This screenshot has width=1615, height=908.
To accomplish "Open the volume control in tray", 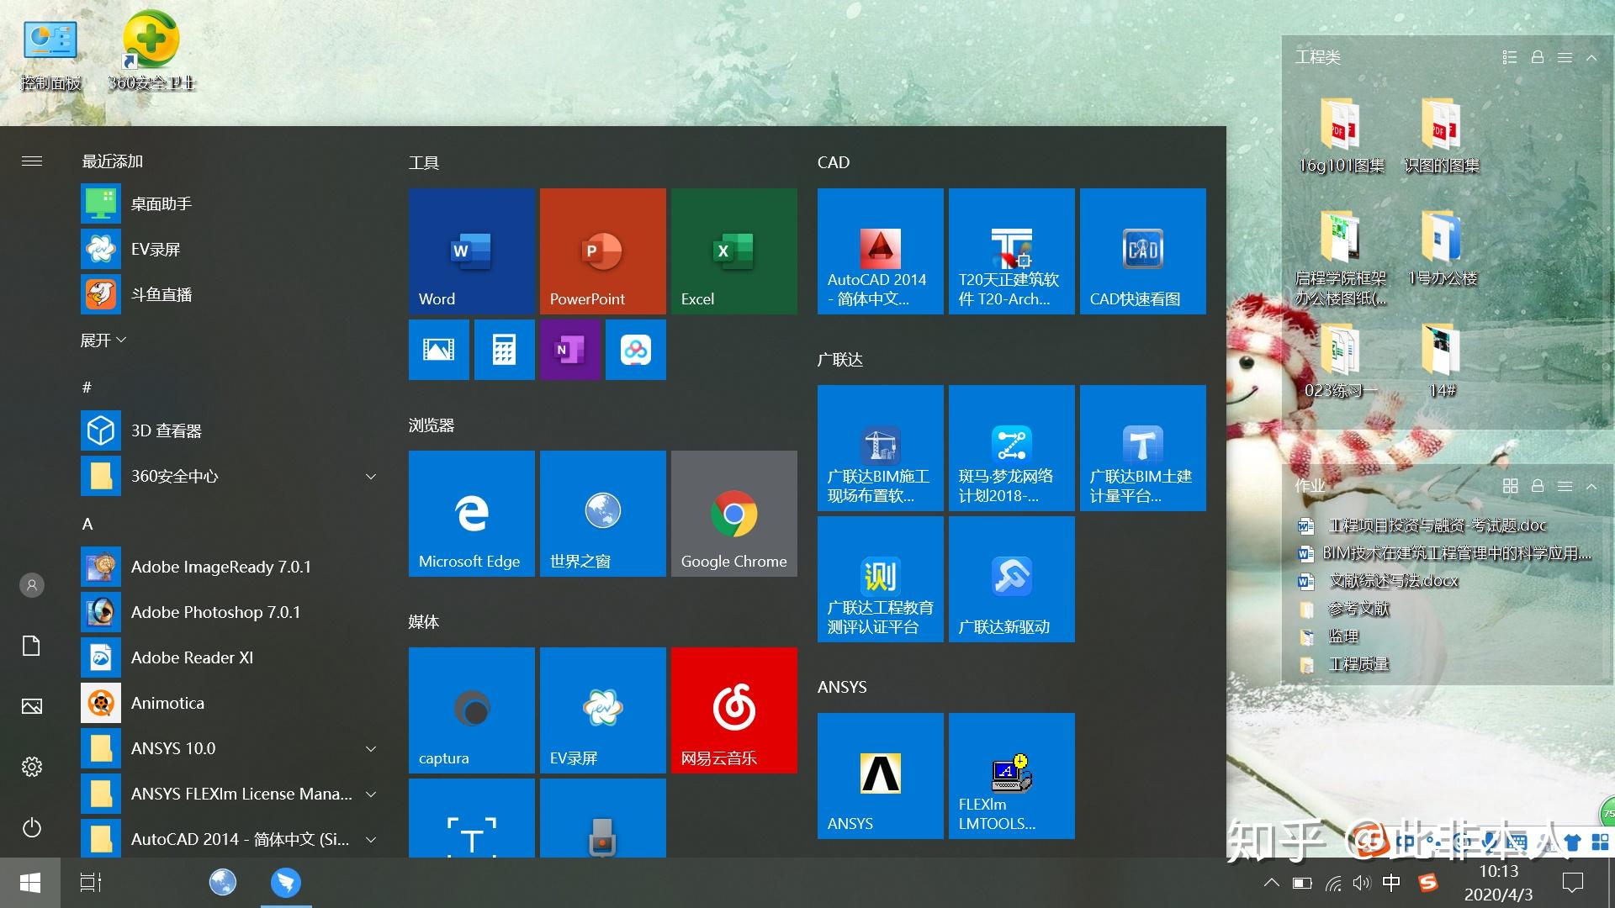I will point(1362,883).
